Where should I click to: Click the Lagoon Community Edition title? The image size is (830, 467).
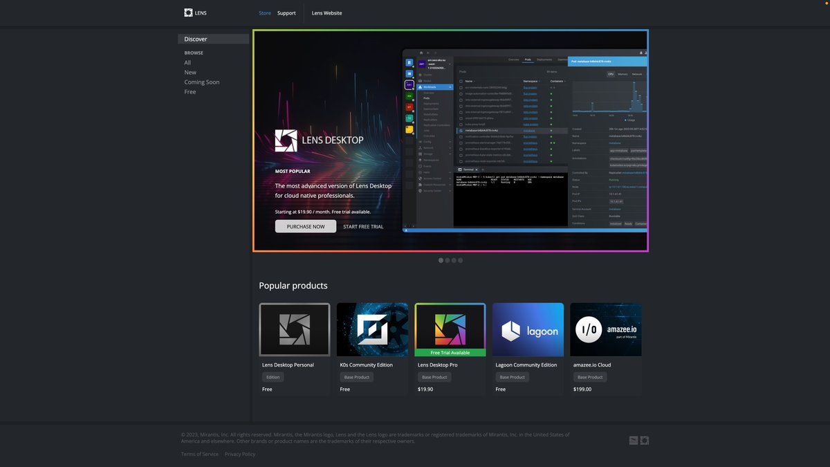[526, 365]
